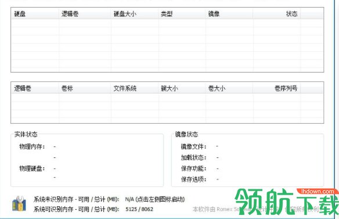Click the 状态 column header

[276, 14]
